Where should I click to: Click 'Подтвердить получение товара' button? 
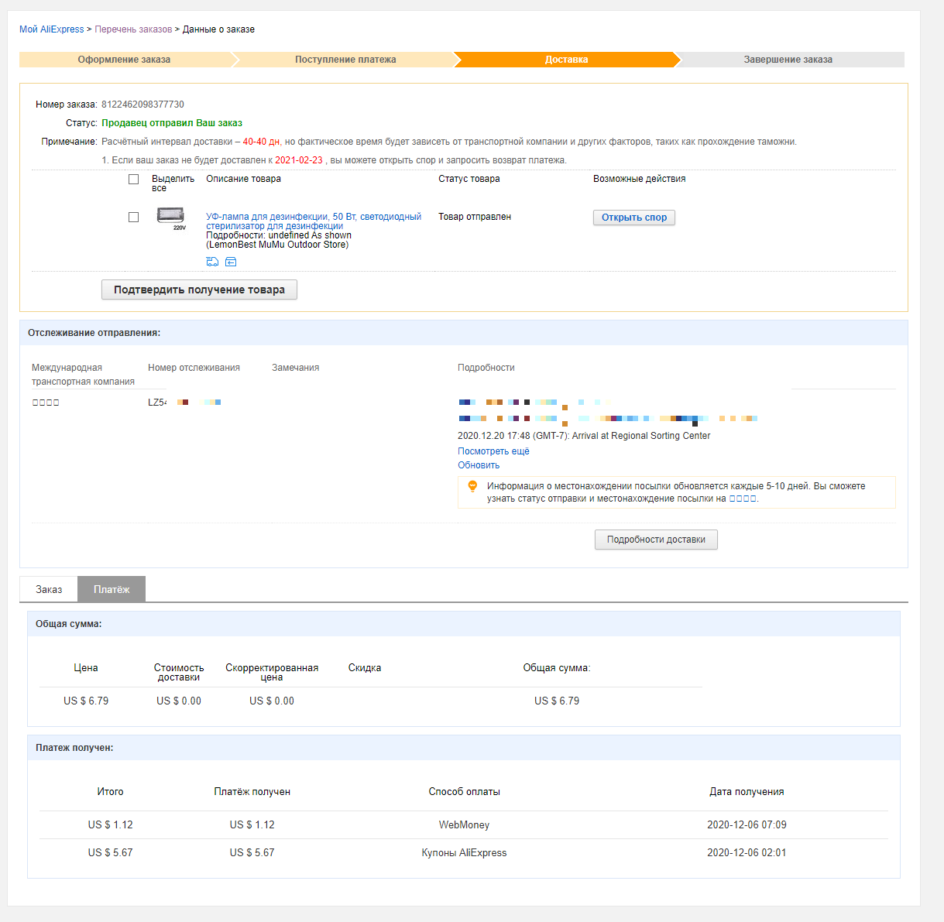[x=199, y=290]
